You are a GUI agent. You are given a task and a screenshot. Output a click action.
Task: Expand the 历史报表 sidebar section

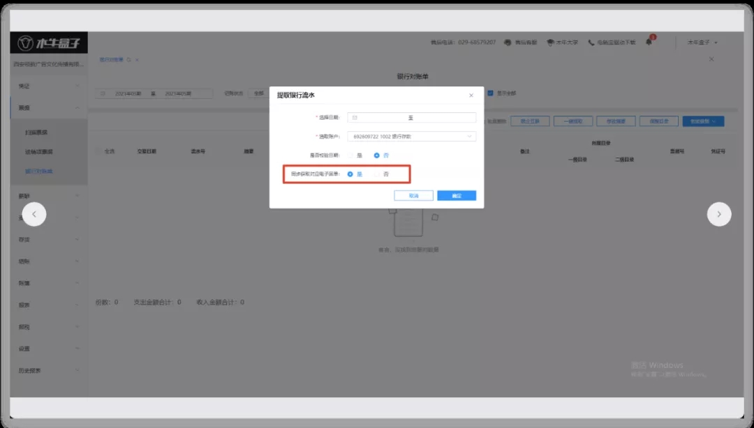tap(49, 370)
